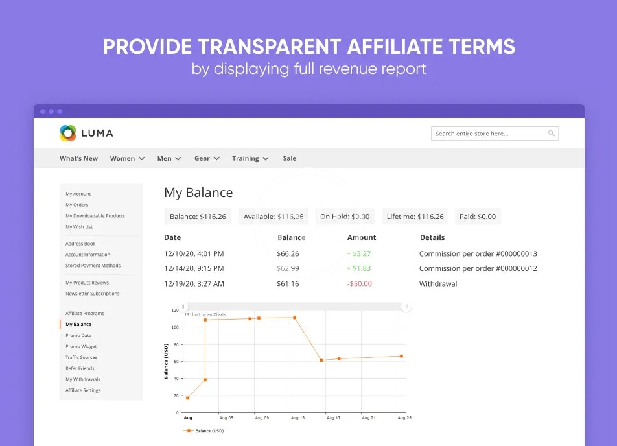The height and width of the screenshot is (446, 617).
Task: Open My Withdrawals sidebar link
Action: pos(83,379)
